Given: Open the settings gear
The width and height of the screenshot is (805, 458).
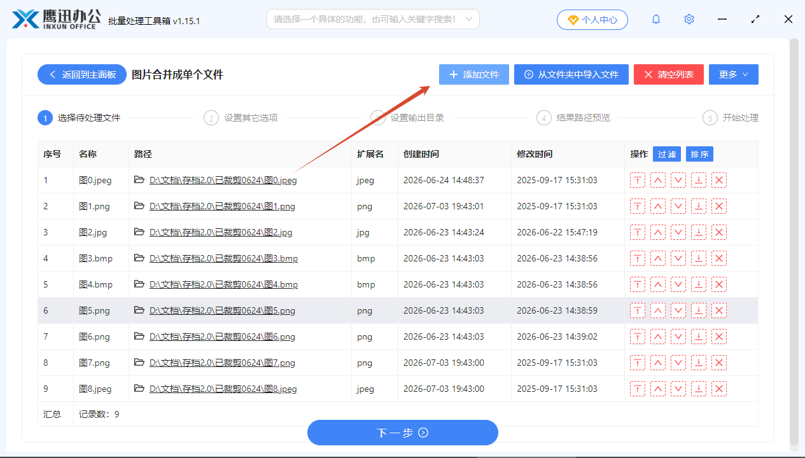Looking at the screenshot, I should (689, 19).
